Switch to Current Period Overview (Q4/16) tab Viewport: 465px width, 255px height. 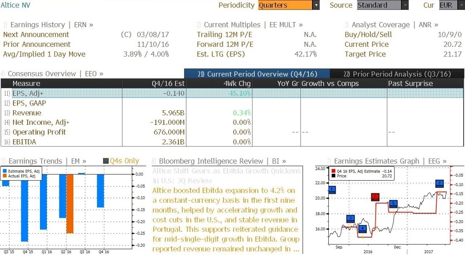coord(257,74)
